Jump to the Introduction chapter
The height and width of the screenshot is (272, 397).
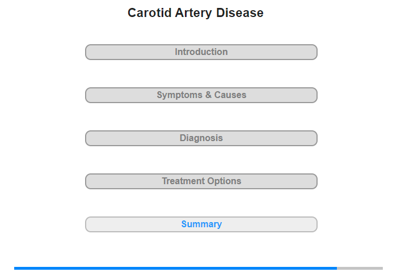[201, 52]
